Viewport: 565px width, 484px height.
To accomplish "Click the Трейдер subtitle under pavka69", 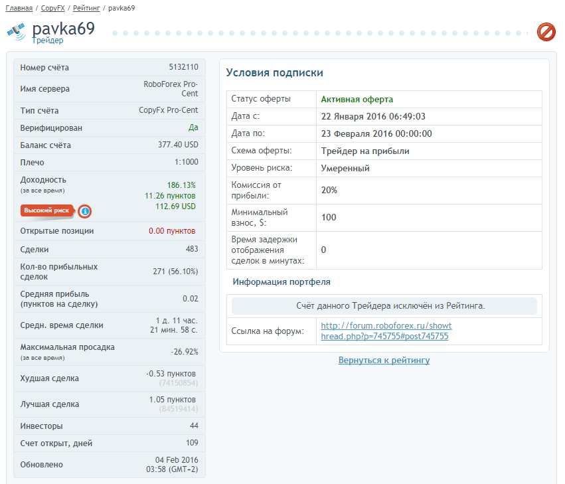I will 48,40.
